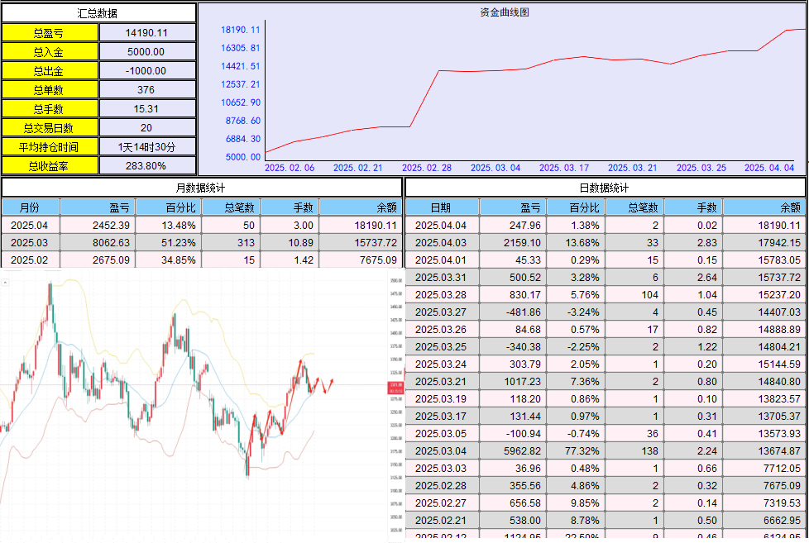Image resolution: width=809 pixels, height=543 pixels.
Task: Click trade count 104 in the 2025.03.28 row
Action: [x=649, y=295]
